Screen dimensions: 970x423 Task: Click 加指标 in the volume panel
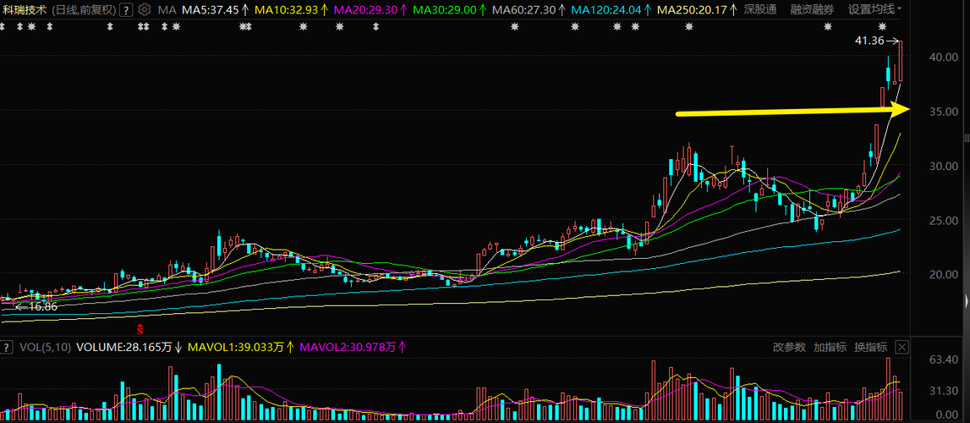(x=830, y=347)
